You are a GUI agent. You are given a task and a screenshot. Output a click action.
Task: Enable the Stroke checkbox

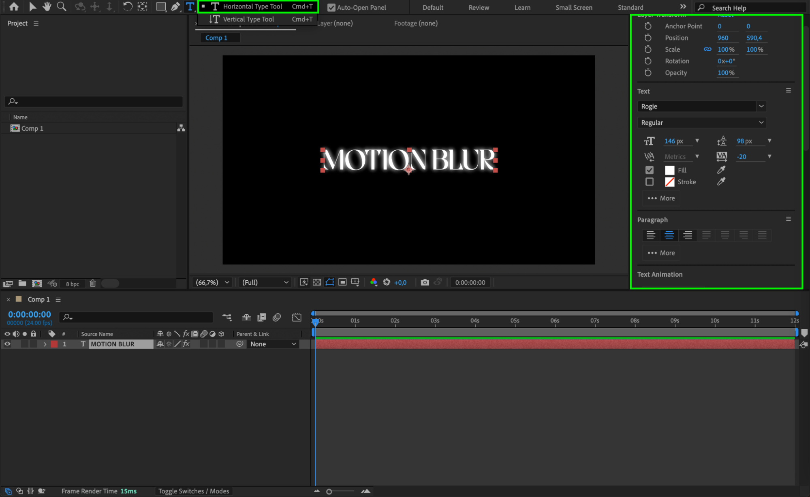[x=650, y=182]
